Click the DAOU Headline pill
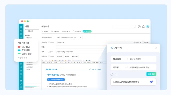This screenshot has height=95, width=171. [x=56, y=80]
